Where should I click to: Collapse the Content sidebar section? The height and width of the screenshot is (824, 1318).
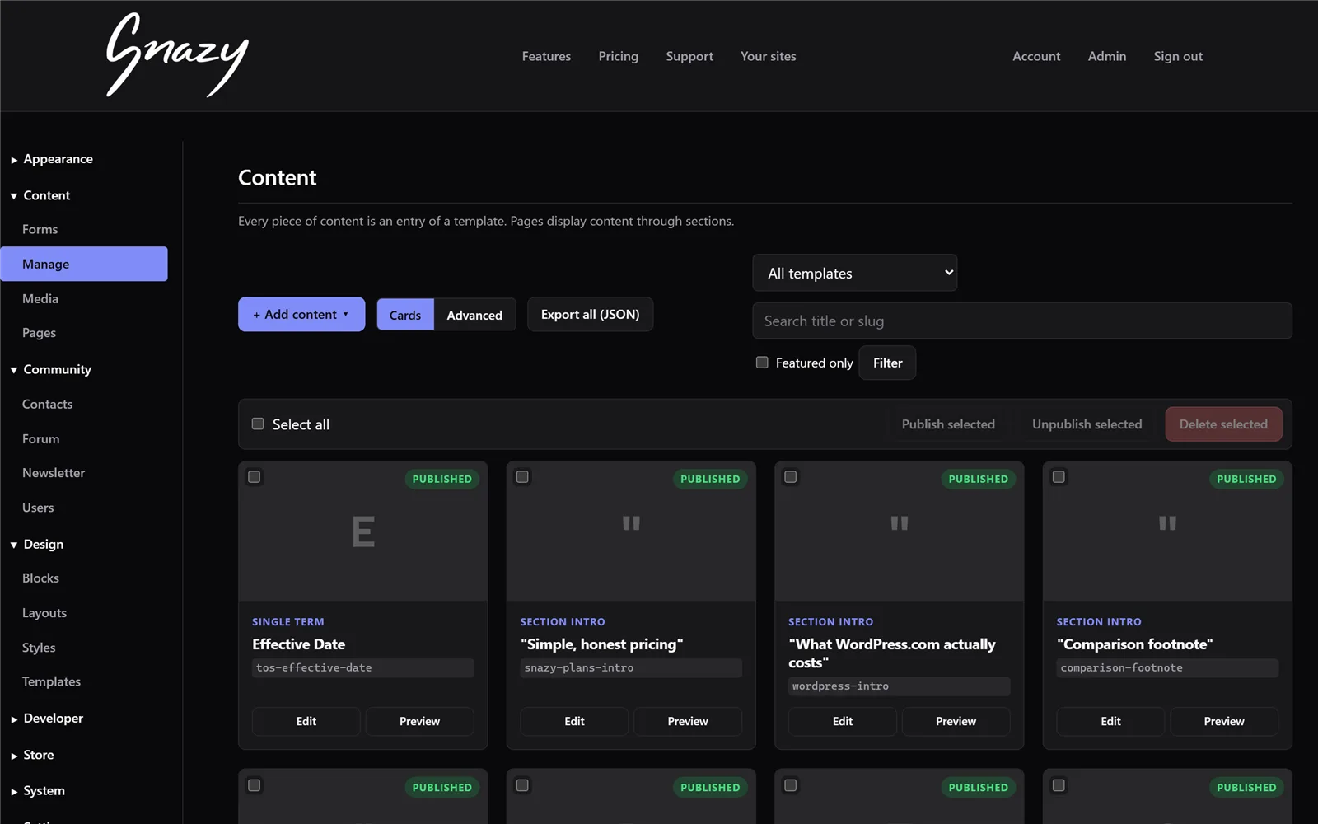pyautogui.click(x=41, y=195)
